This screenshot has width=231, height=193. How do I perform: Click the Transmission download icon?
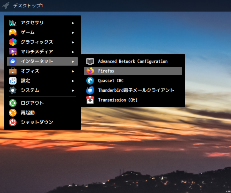(90, 100)
